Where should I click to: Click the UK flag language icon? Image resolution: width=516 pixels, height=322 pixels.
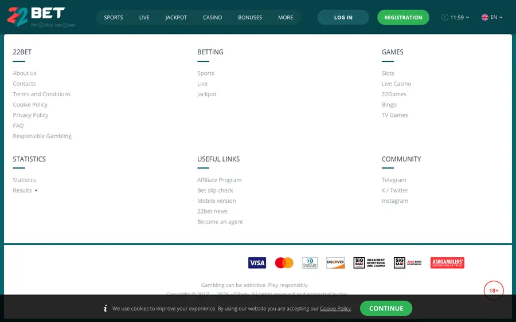pyautogui.click(x=484, y=17)
